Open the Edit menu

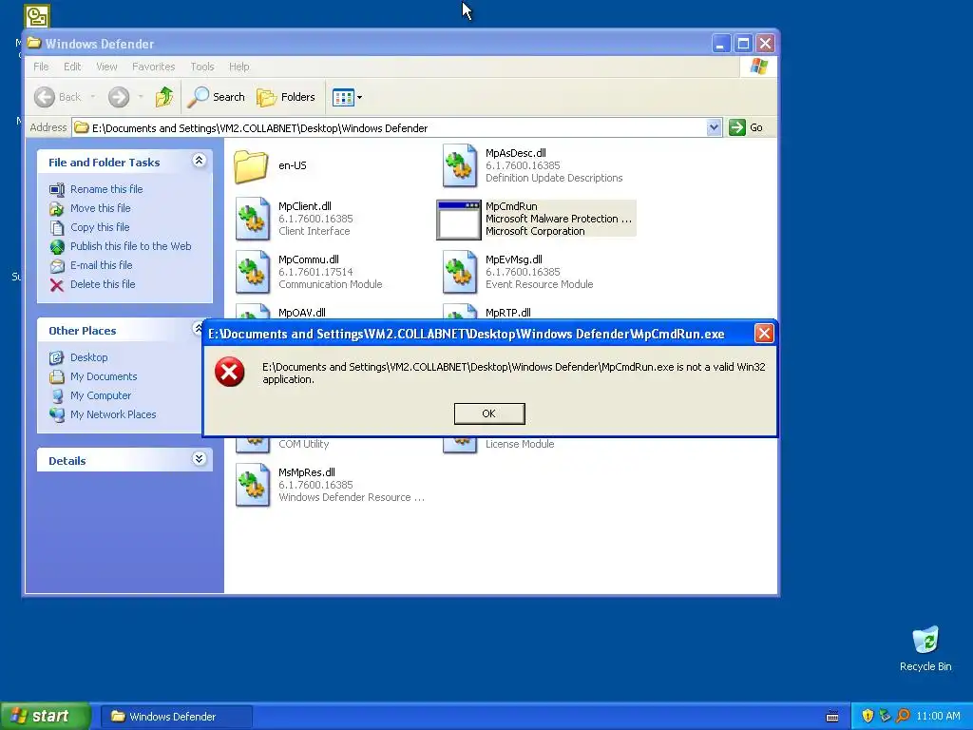[x=72, y=67]
